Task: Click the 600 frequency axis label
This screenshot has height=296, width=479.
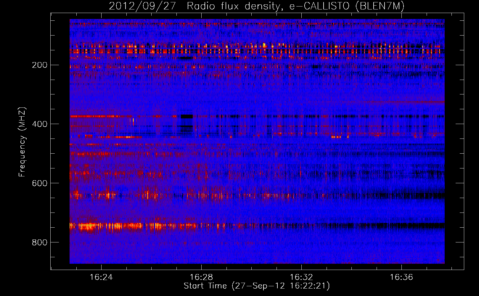Action: tap(40, 183)
